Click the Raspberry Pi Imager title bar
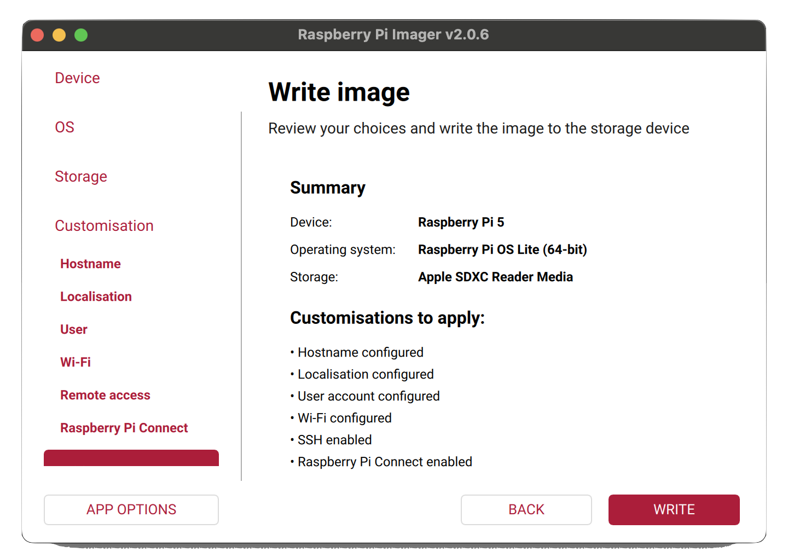Viewport: 788px width, 558px height. click(393, 34)
